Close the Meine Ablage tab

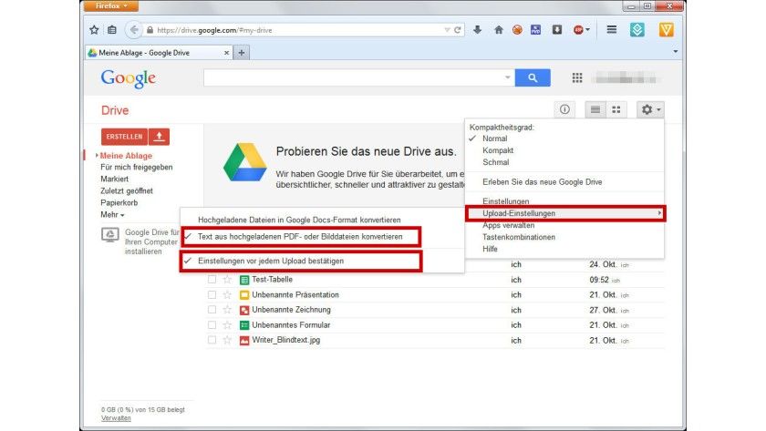227,53
